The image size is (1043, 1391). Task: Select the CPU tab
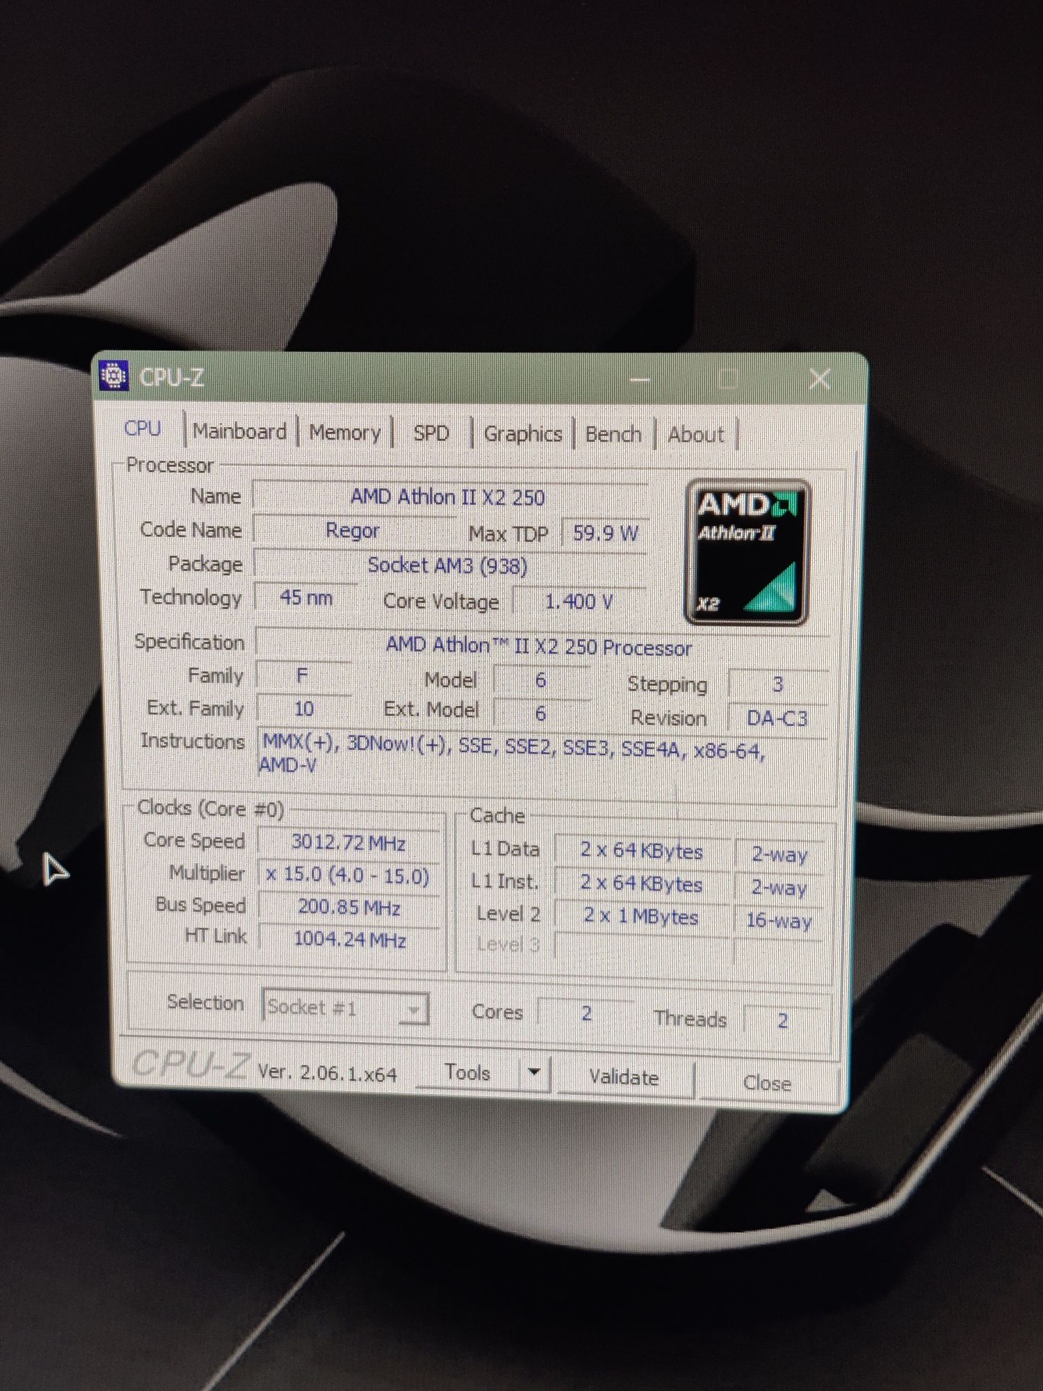pos(143,428)
